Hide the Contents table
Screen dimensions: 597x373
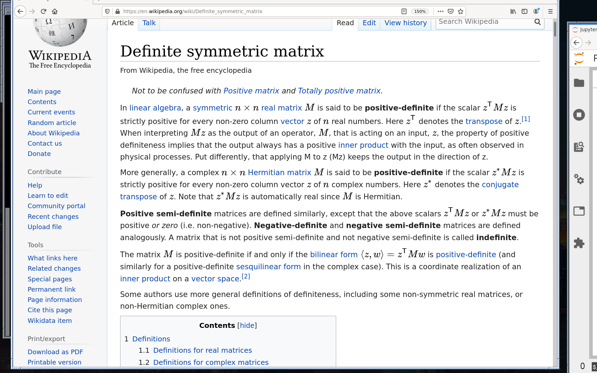click(247, 325)
